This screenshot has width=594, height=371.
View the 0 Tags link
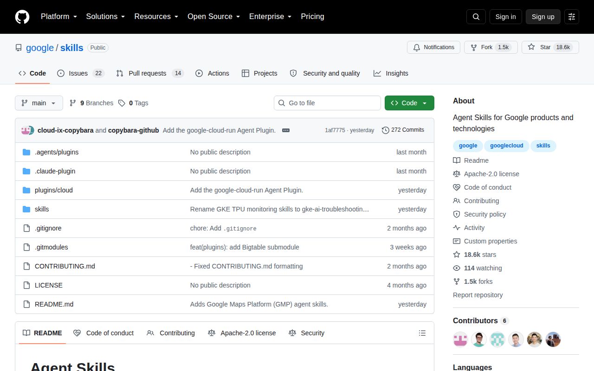(133, 103)
